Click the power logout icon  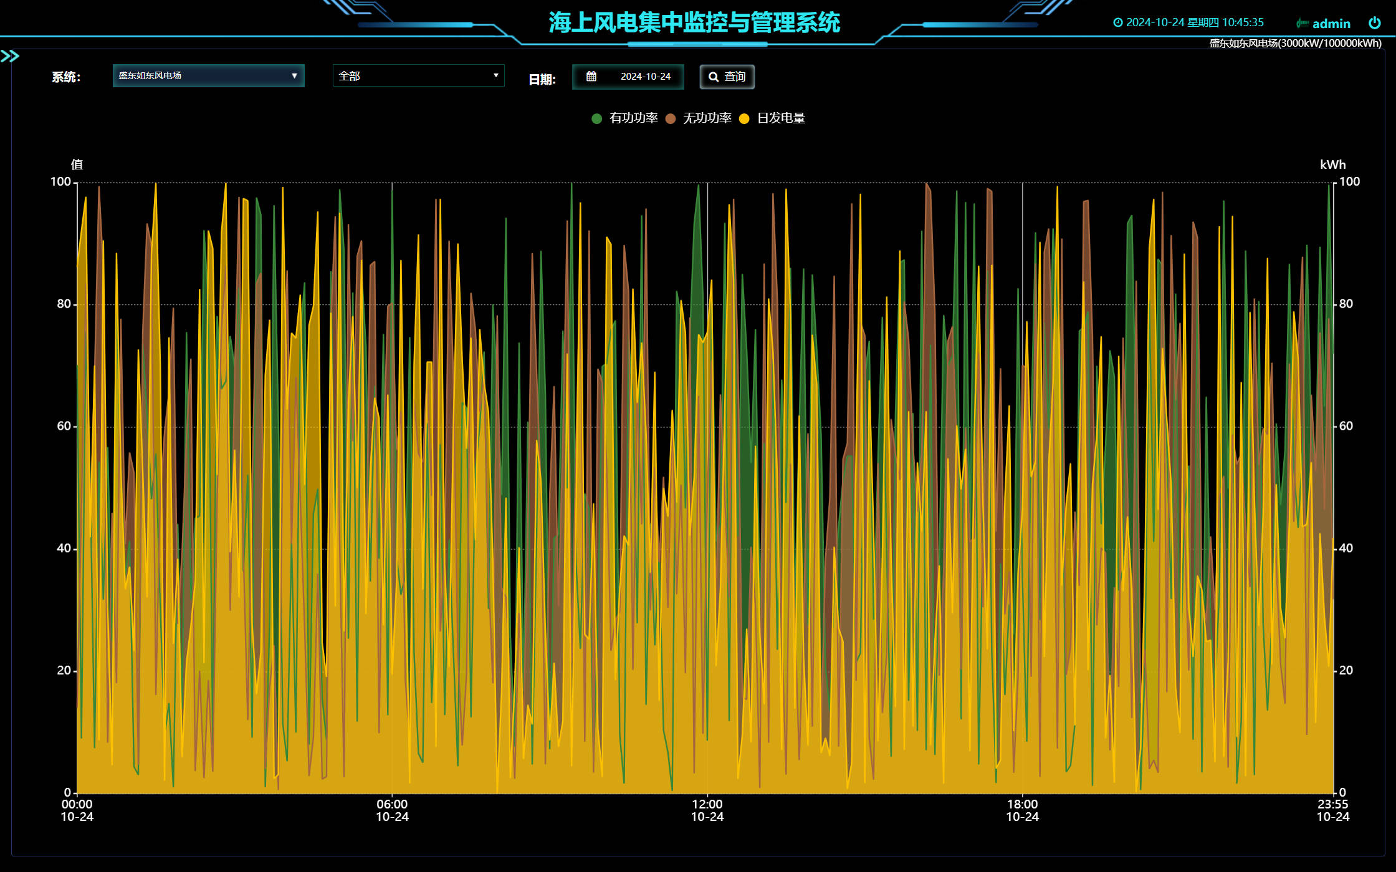click(1374, 23)
